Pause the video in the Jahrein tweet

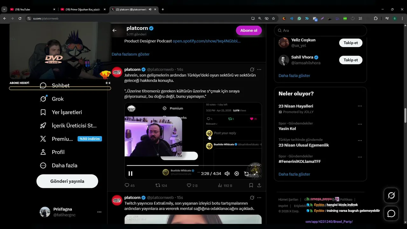130,173
